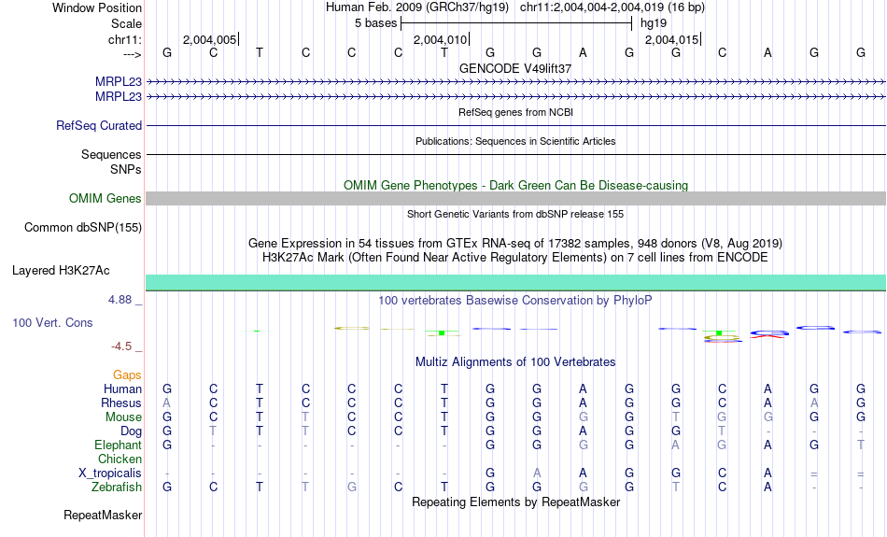The image size is (887, 537).
Task: Click the Window Position track label
Action: (97, 7)
